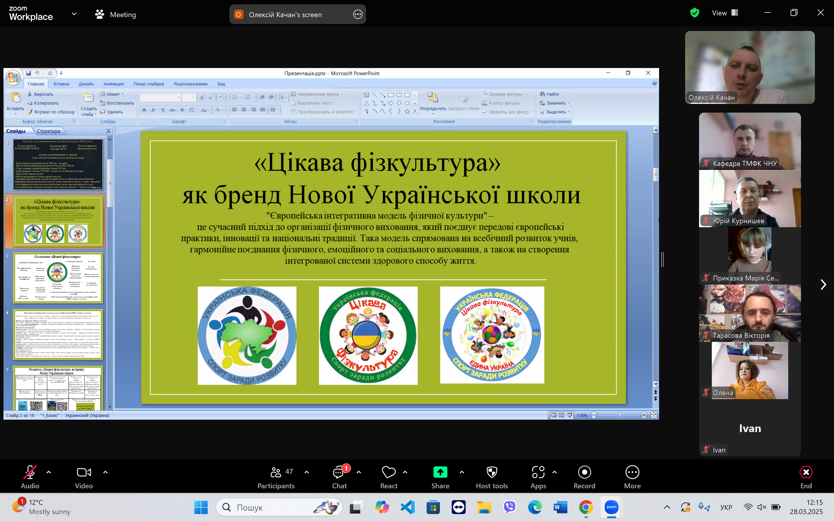
Task: Open the Рецензирование ribbon tab
Action: pos(191,84)
